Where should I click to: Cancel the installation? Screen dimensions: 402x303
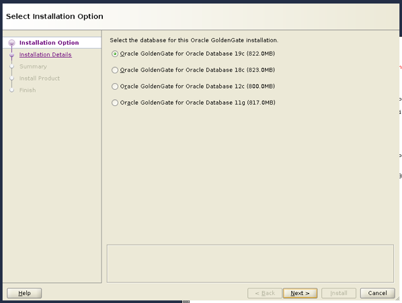point(377,293)
